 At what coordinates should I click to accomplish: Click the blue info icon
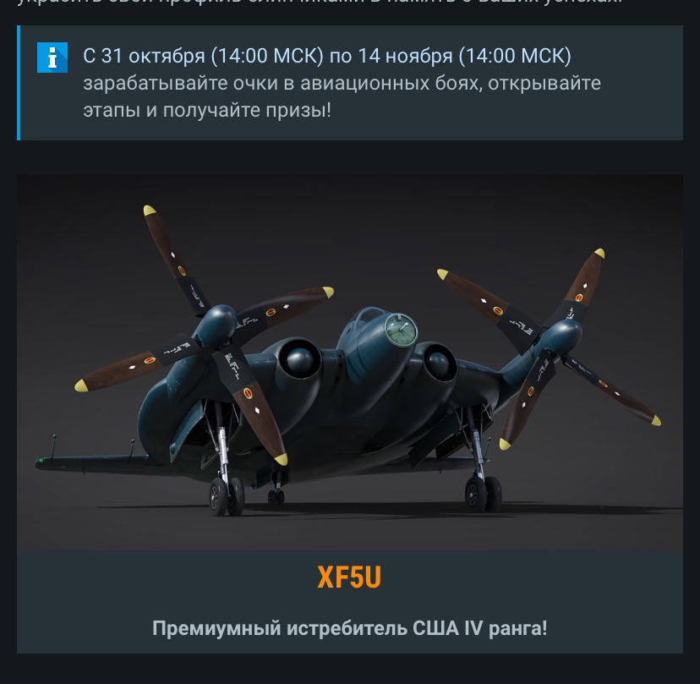tap(52, 57)
